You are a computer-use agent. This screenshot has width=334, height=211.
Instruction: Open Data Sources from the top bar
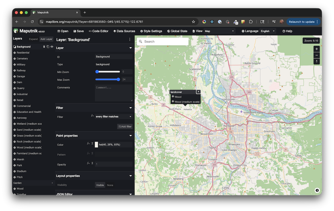[124, 31]
